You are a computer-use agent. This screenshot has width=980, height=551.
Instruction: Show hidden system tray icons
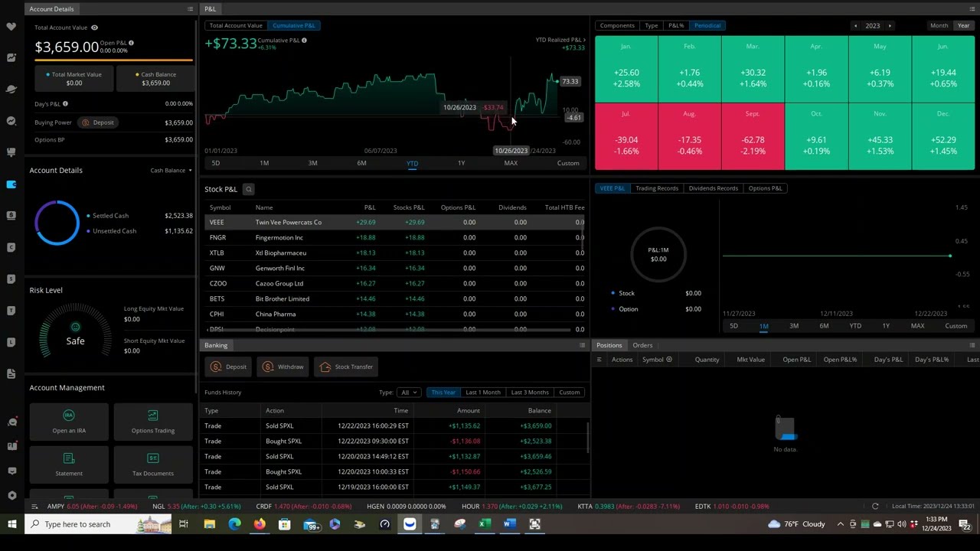click(841, 524)
